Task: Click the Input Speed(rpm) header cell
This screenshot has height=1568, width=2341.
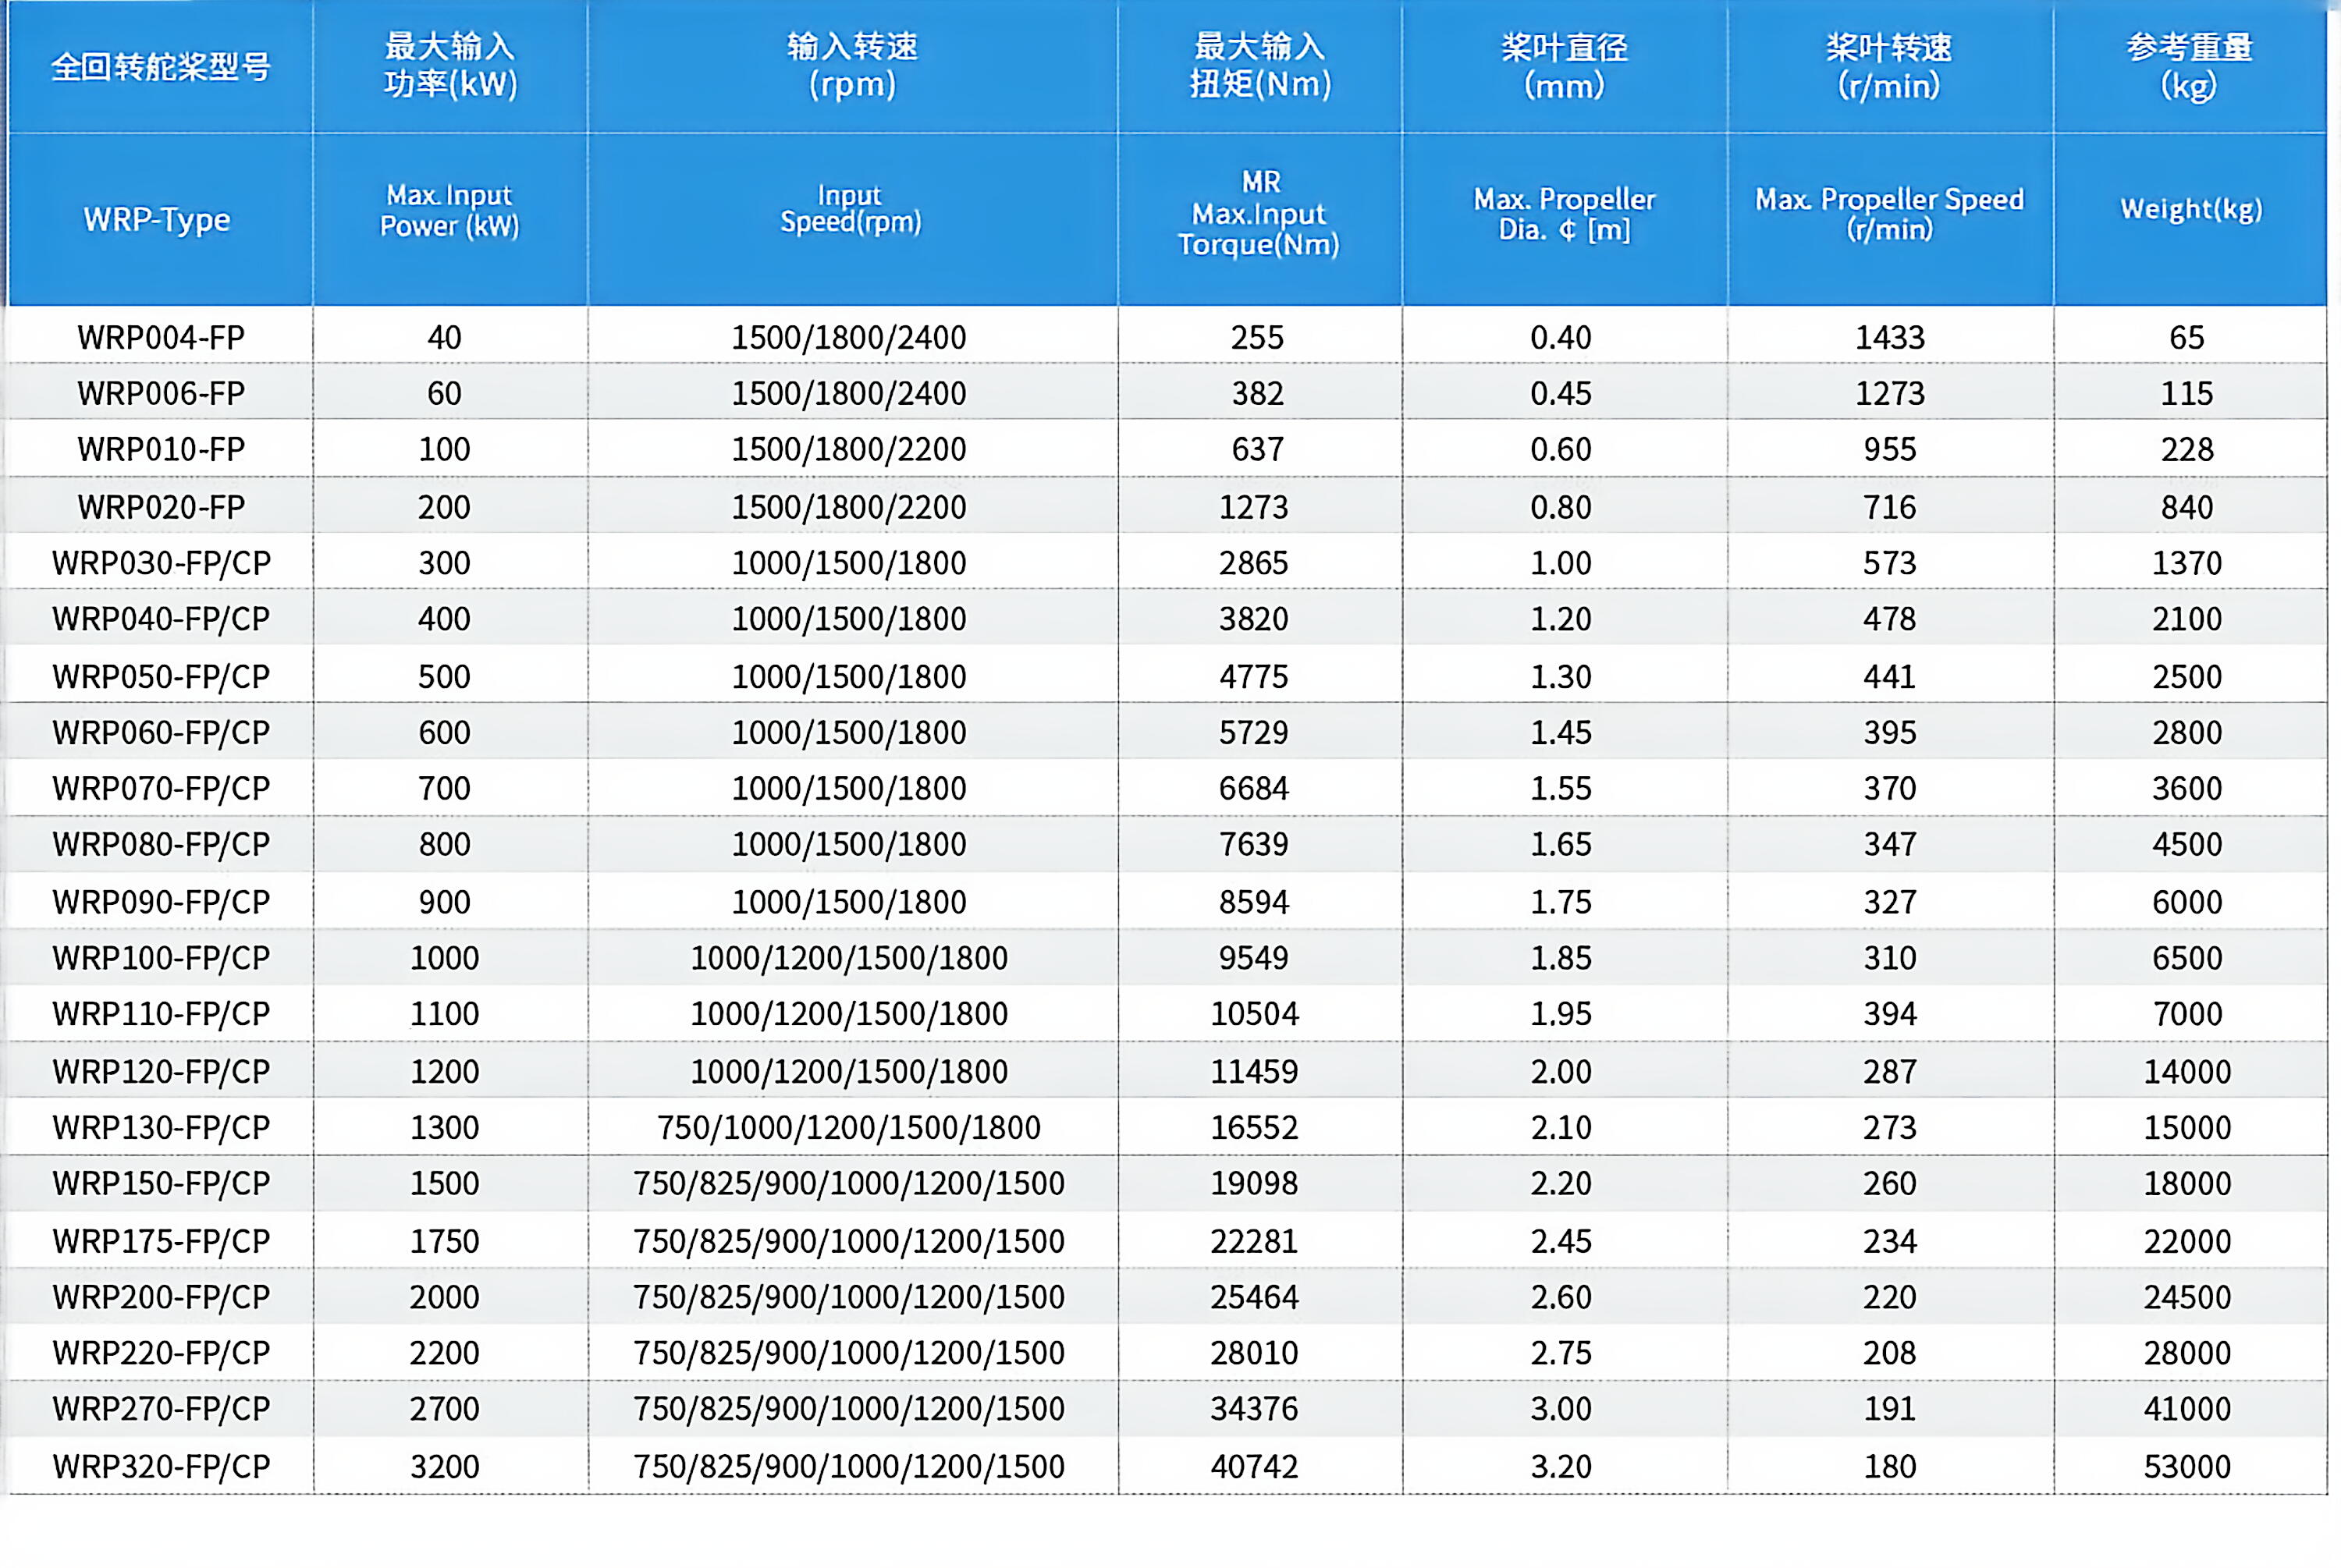Action: tap(850, 208)
